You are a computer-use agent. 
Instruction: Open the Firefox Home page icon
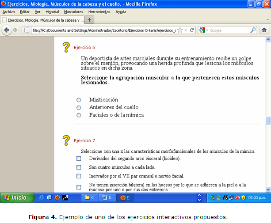pos(264,30)
